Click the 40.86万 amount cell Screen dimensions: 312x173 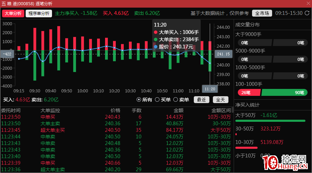(x=174, y=124)
